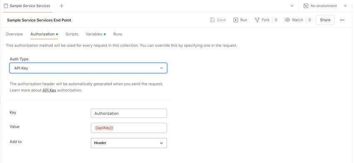Click the Key input field
The height and width of the screenshot is (163, 354).
pyautogui.click(x=129, y=113)
